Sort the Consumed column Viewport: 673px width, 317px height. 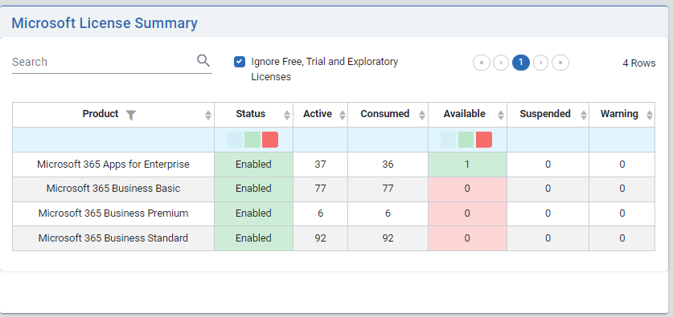pyautogui.click(x=422, y=115)
